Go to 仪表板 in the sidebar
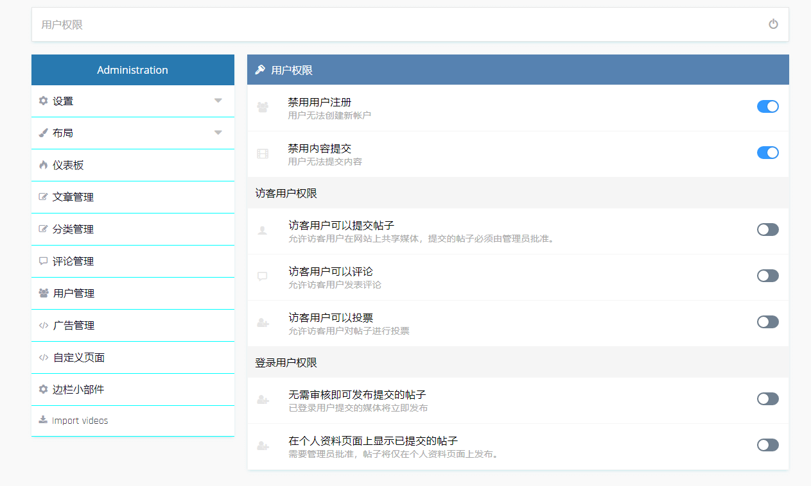The width and height of the screenshot is (811, 486). (133, 165)
